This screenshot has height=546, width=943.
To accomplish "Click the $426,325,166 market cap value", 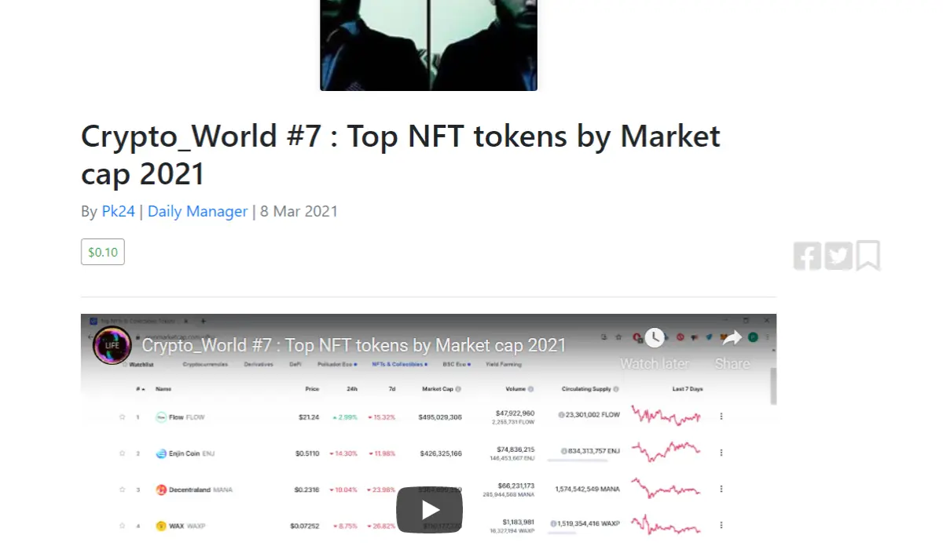I will 440,453.
